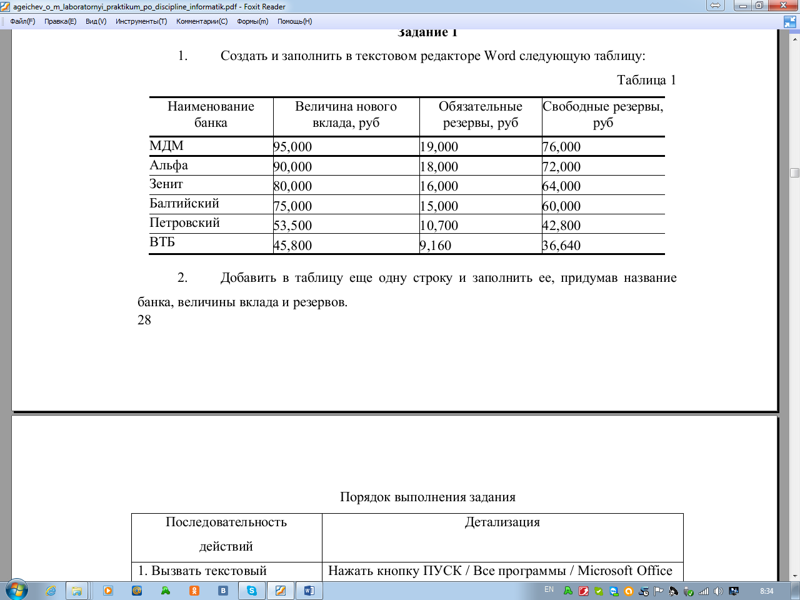
Task: Open Mail.ru Agent @ taskbar icon
Action: [x=137, y=591]
